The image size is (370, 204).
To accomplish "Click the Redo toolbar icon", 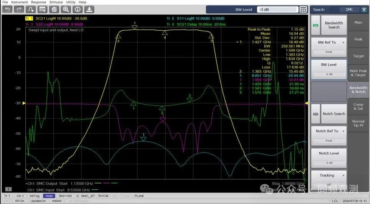I will coord(19,10).
